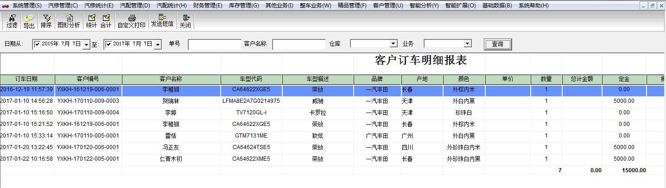Click the 关闭 close report icon
The height and width of the screenshot is (188, 666).
pyautogui.click(x=185, y=21)
